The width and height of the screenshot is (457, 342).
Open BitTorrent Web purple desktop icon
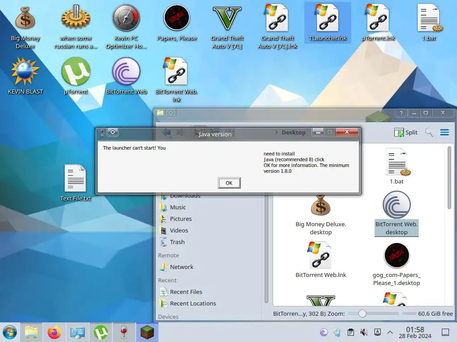[126, 76]
